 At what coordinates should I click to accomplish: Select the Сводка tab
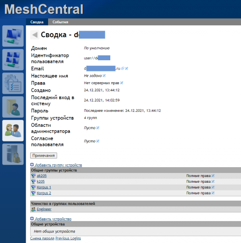coord(37,22)
